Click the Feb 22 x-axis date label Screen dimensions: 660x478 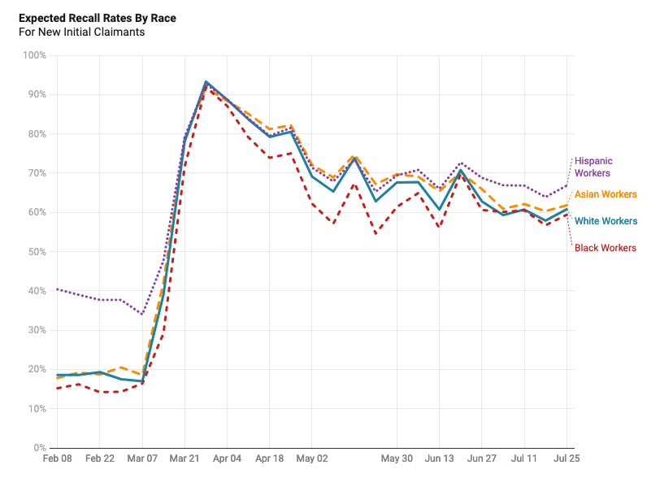point(99,459)
